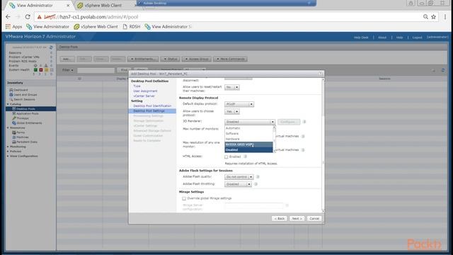The height and width of the screenshot is (255, 453).
Task: Select ThinApps under Catalog
Action: point(21,118)
